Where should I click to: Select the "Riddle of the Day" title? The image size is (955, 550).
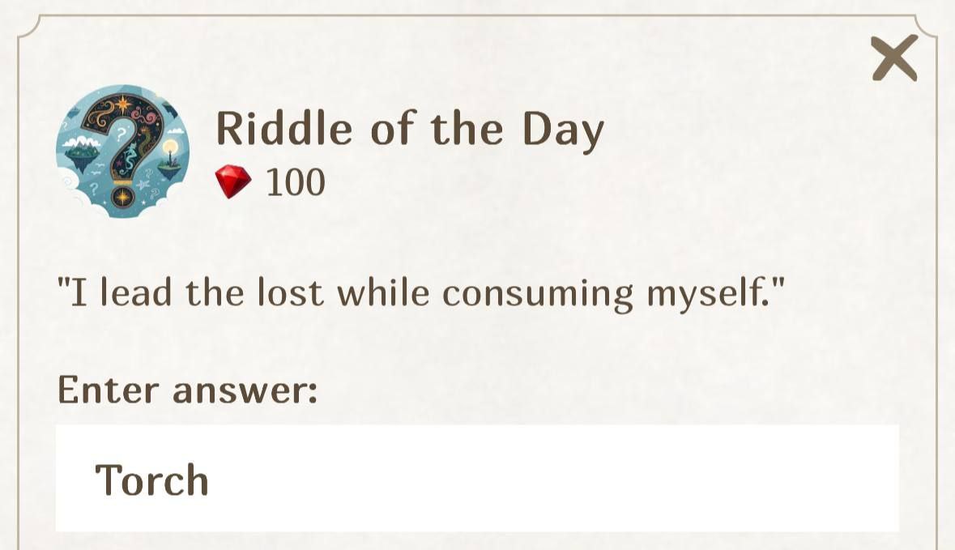(x=410, y=130)
